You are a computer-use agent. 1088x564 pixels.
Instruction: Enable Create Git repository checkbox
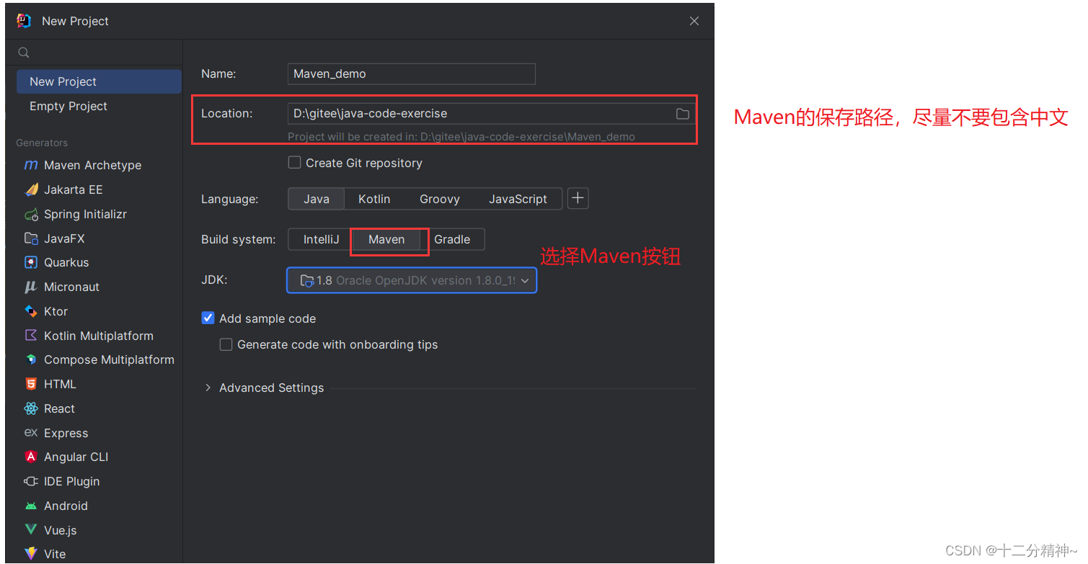pos(294,163)
